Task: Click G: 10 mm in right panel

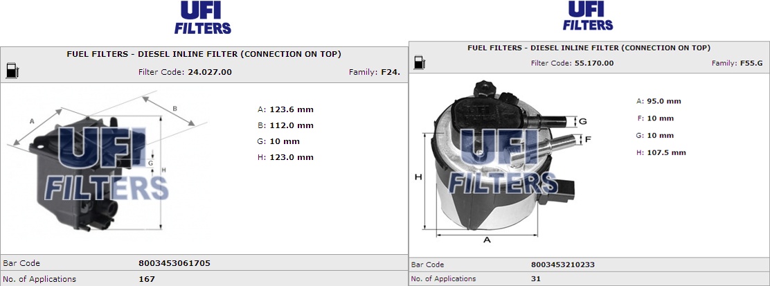Action: pos(655,136)
